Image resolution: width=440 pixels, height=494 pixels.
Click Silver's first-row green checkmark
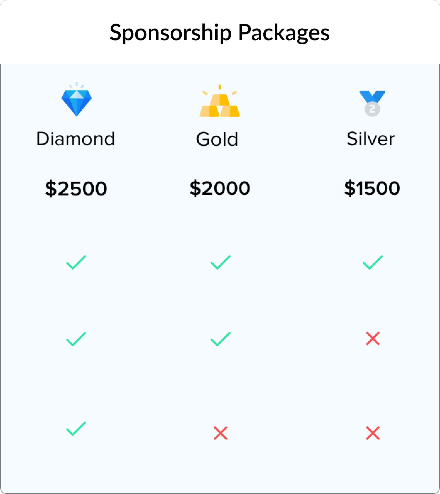(373, 262)
